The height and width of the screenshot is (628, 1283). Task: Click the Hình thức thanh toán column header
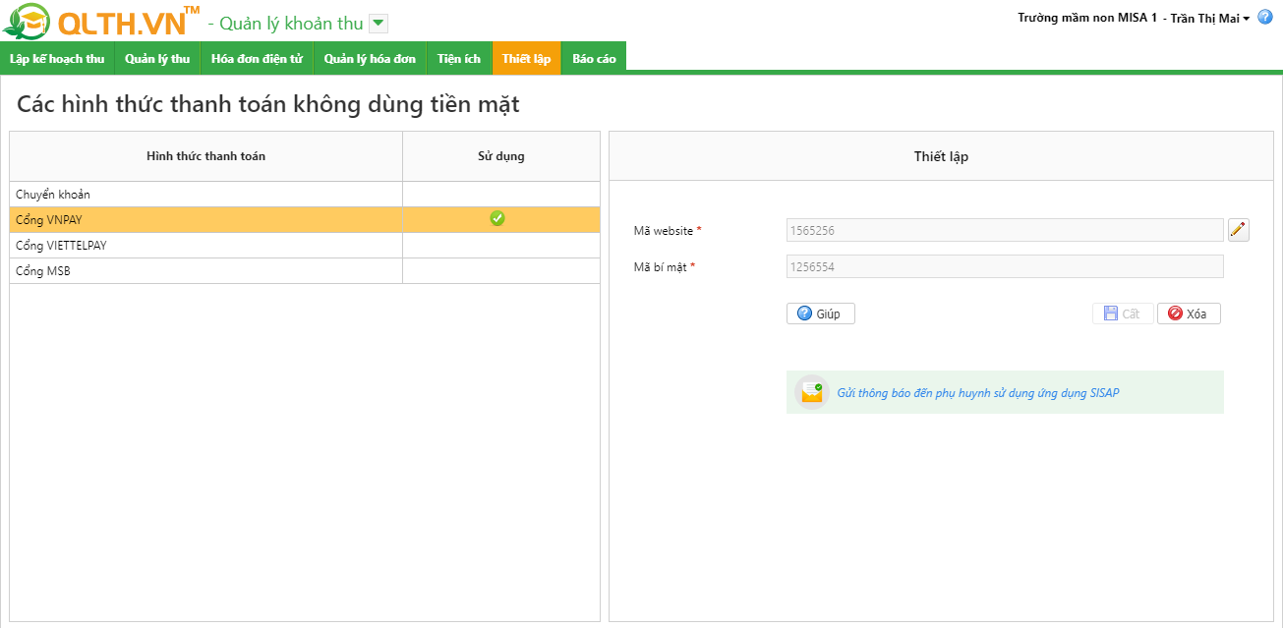tap(205, 156)
